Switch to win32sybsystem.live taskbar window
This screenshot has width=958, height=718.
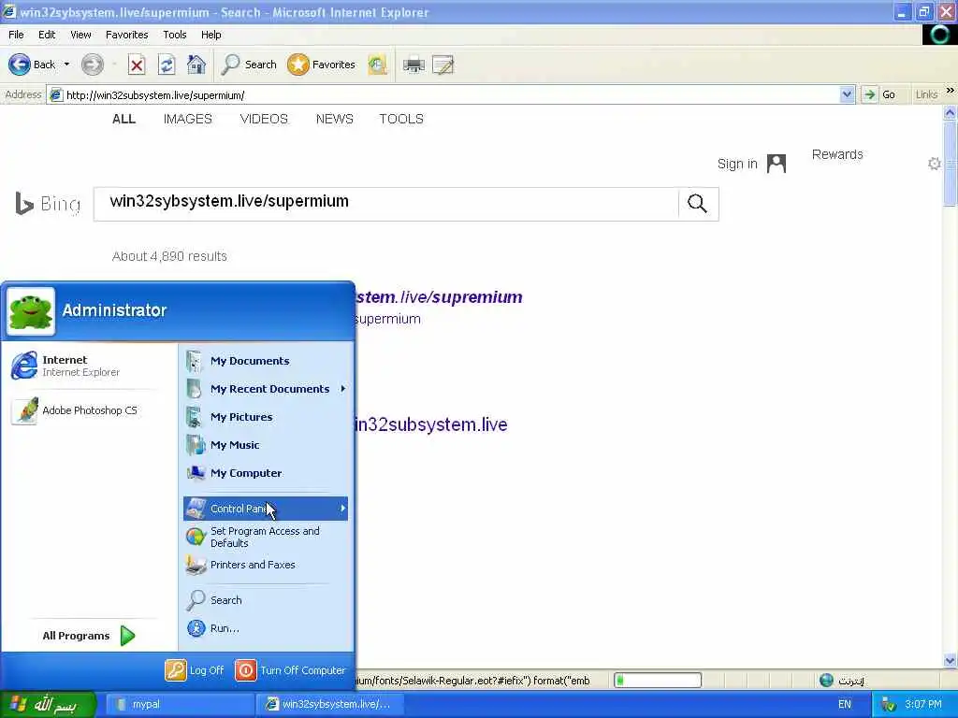point(330,705)
